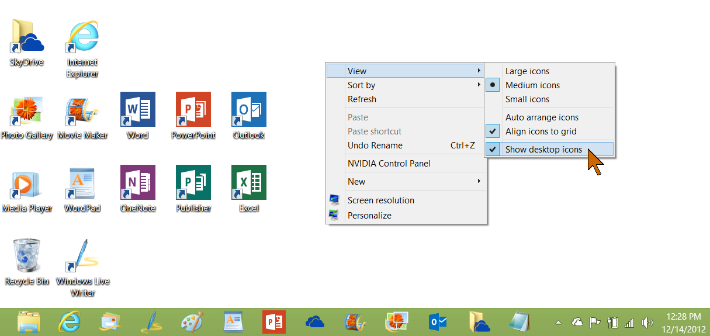
Task: Choose Refresh from the context menu
Action: pyautogui.click(x=406, y=99)
